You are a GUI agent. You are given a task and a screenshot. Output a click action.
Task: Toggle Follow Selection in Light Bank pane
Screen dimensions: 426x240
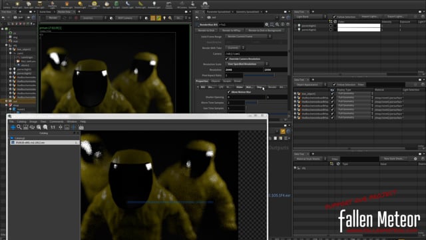(x=334, y=17)
